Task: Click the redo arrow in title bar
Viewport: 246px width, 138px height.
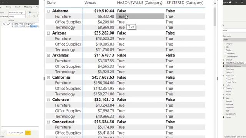Action: tap(7, 2)
